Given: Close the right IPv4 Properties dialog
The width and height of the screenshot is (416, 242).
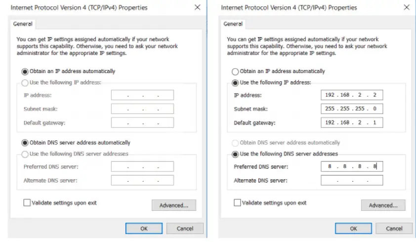Looking at the screenshot, I should pos(407,7).
